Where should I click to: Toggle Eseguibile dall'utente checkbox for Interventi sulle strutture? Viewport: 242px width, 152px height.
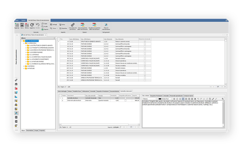pyautogui.click(x=125, y=100)
